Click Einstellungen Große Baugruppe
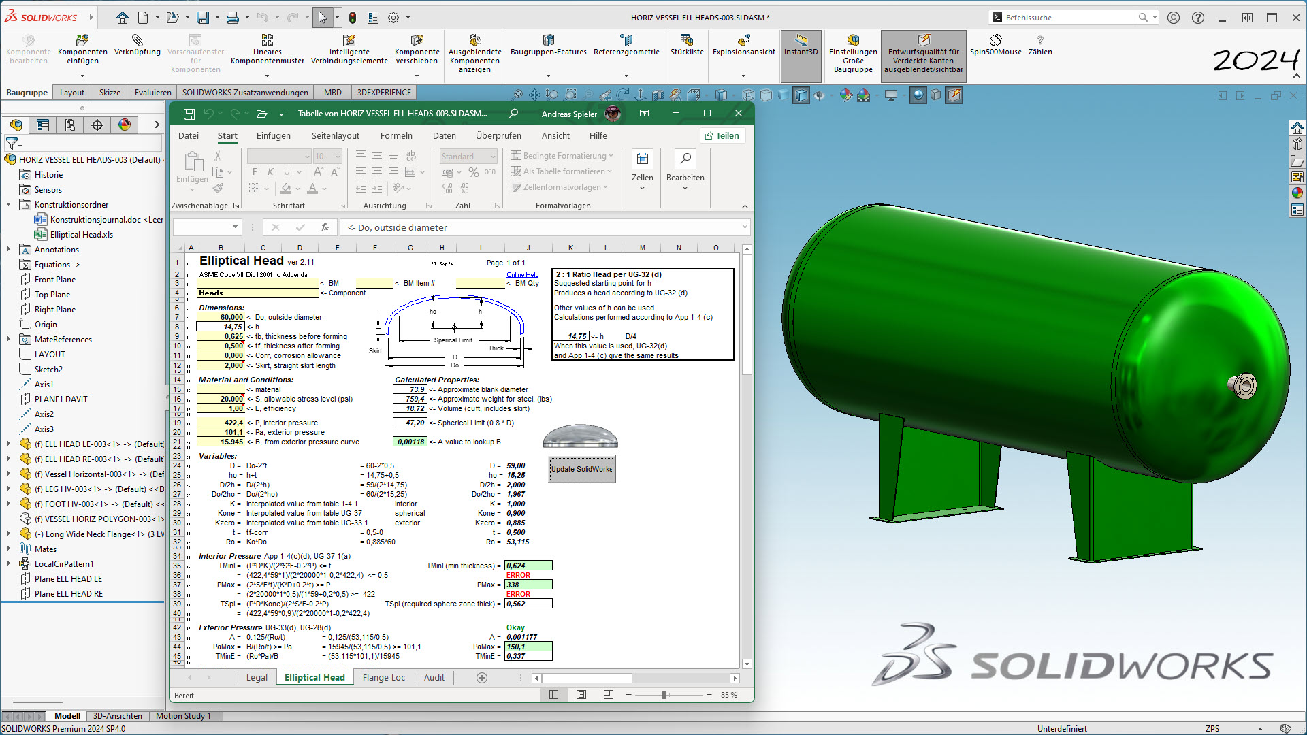This screenshot has height=735, width=1307. pyautogui.click(x=853, y=53)
